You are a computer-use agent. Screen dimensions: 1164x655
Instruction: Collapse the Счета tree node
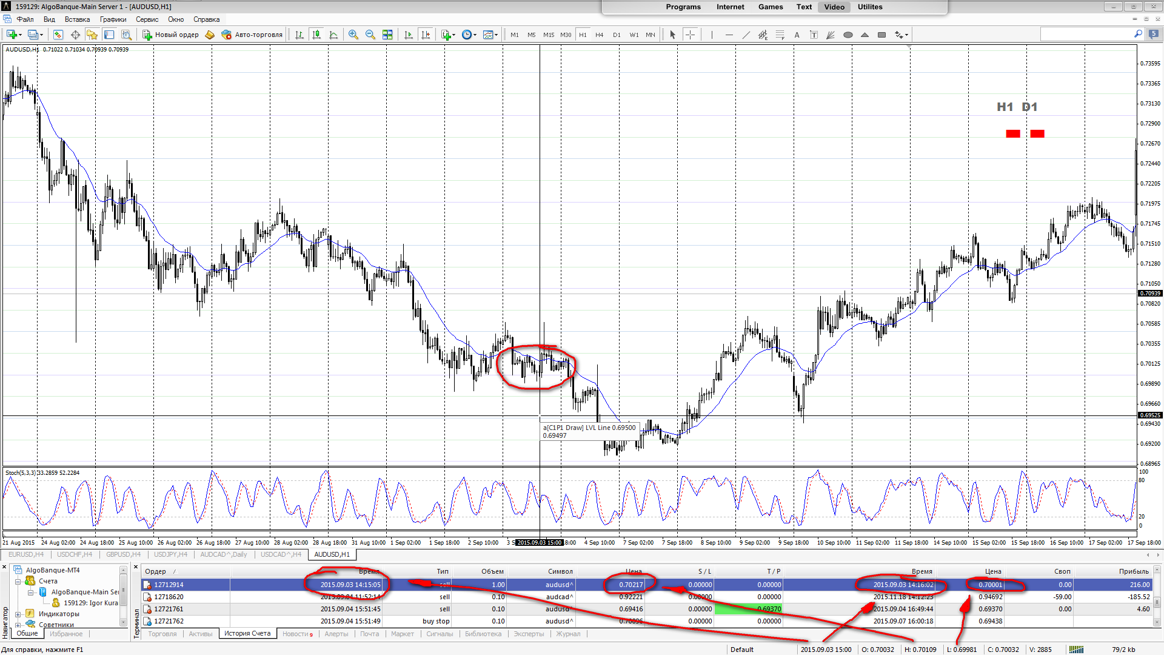pyautogui.click(x=18, y=581)
